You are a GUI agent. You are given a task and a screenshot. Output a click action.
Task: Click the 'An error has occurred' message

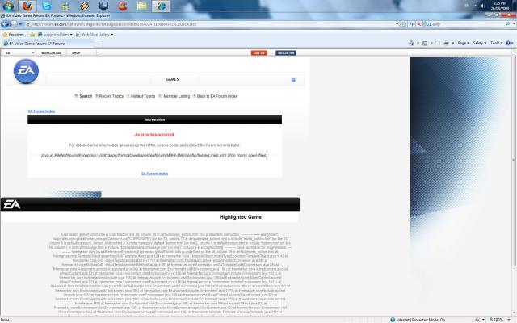tap(154, 135)
